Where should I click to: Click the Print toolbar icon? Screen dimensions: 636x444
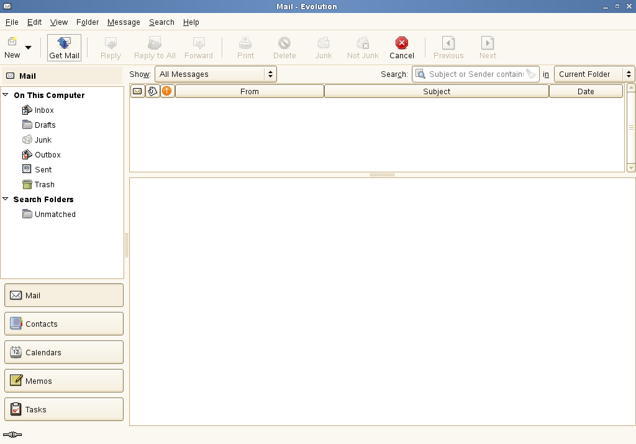click(245, 43)
